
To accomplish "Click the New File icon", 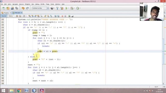I will [4, 8].
